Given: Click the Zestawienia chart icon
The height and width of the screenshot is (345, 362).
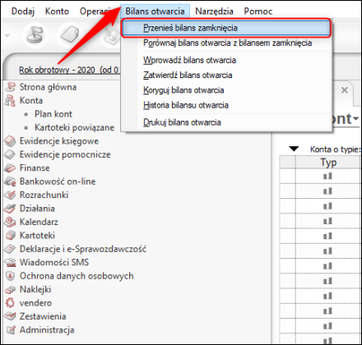Looking at the screenshot, I should click(11, 316).
